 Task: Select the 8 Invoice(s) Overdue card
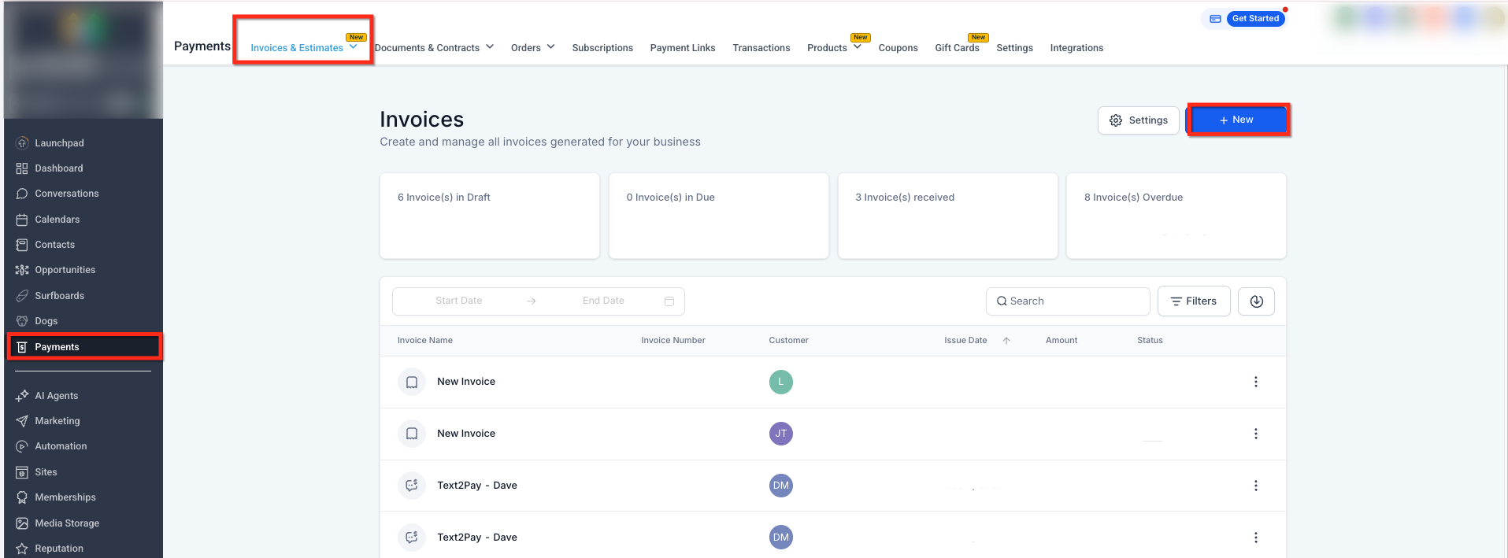(x=1176, y=216)
